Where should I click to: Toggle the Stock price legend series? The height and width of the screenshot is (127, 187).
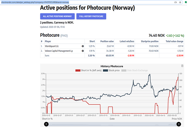(x=111, y=70)
